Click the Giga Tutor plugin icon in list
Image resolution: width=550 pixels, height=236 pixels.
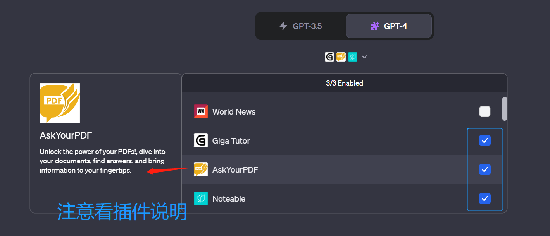coord(201,140)
